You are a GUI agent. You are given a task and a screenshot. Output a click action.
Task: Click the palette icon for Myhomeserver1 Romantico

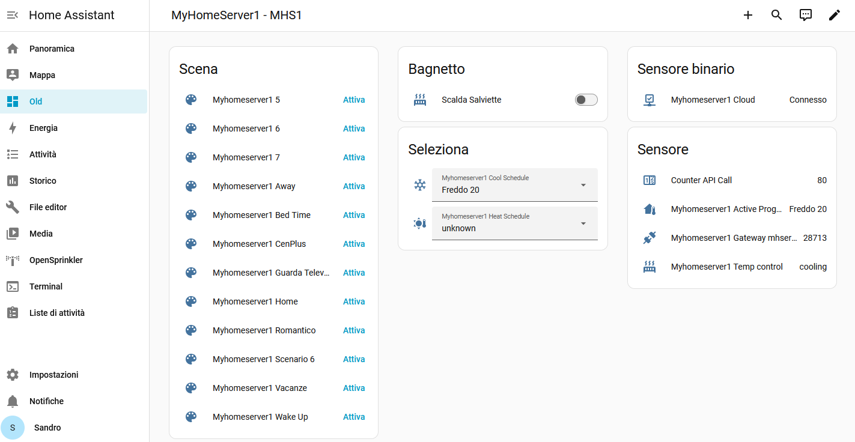(191, 330)
